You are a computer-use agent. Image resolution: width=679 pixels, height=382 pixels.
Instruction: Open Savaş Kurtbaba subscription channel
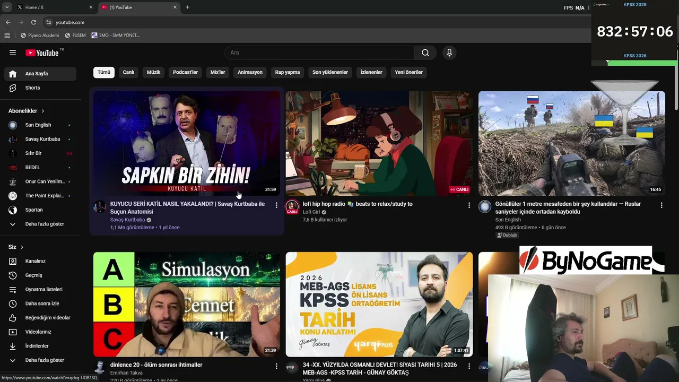point(40,139)
